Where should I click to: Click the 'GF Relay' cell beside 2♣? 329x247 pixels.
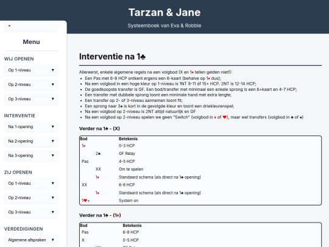point(127,154)
